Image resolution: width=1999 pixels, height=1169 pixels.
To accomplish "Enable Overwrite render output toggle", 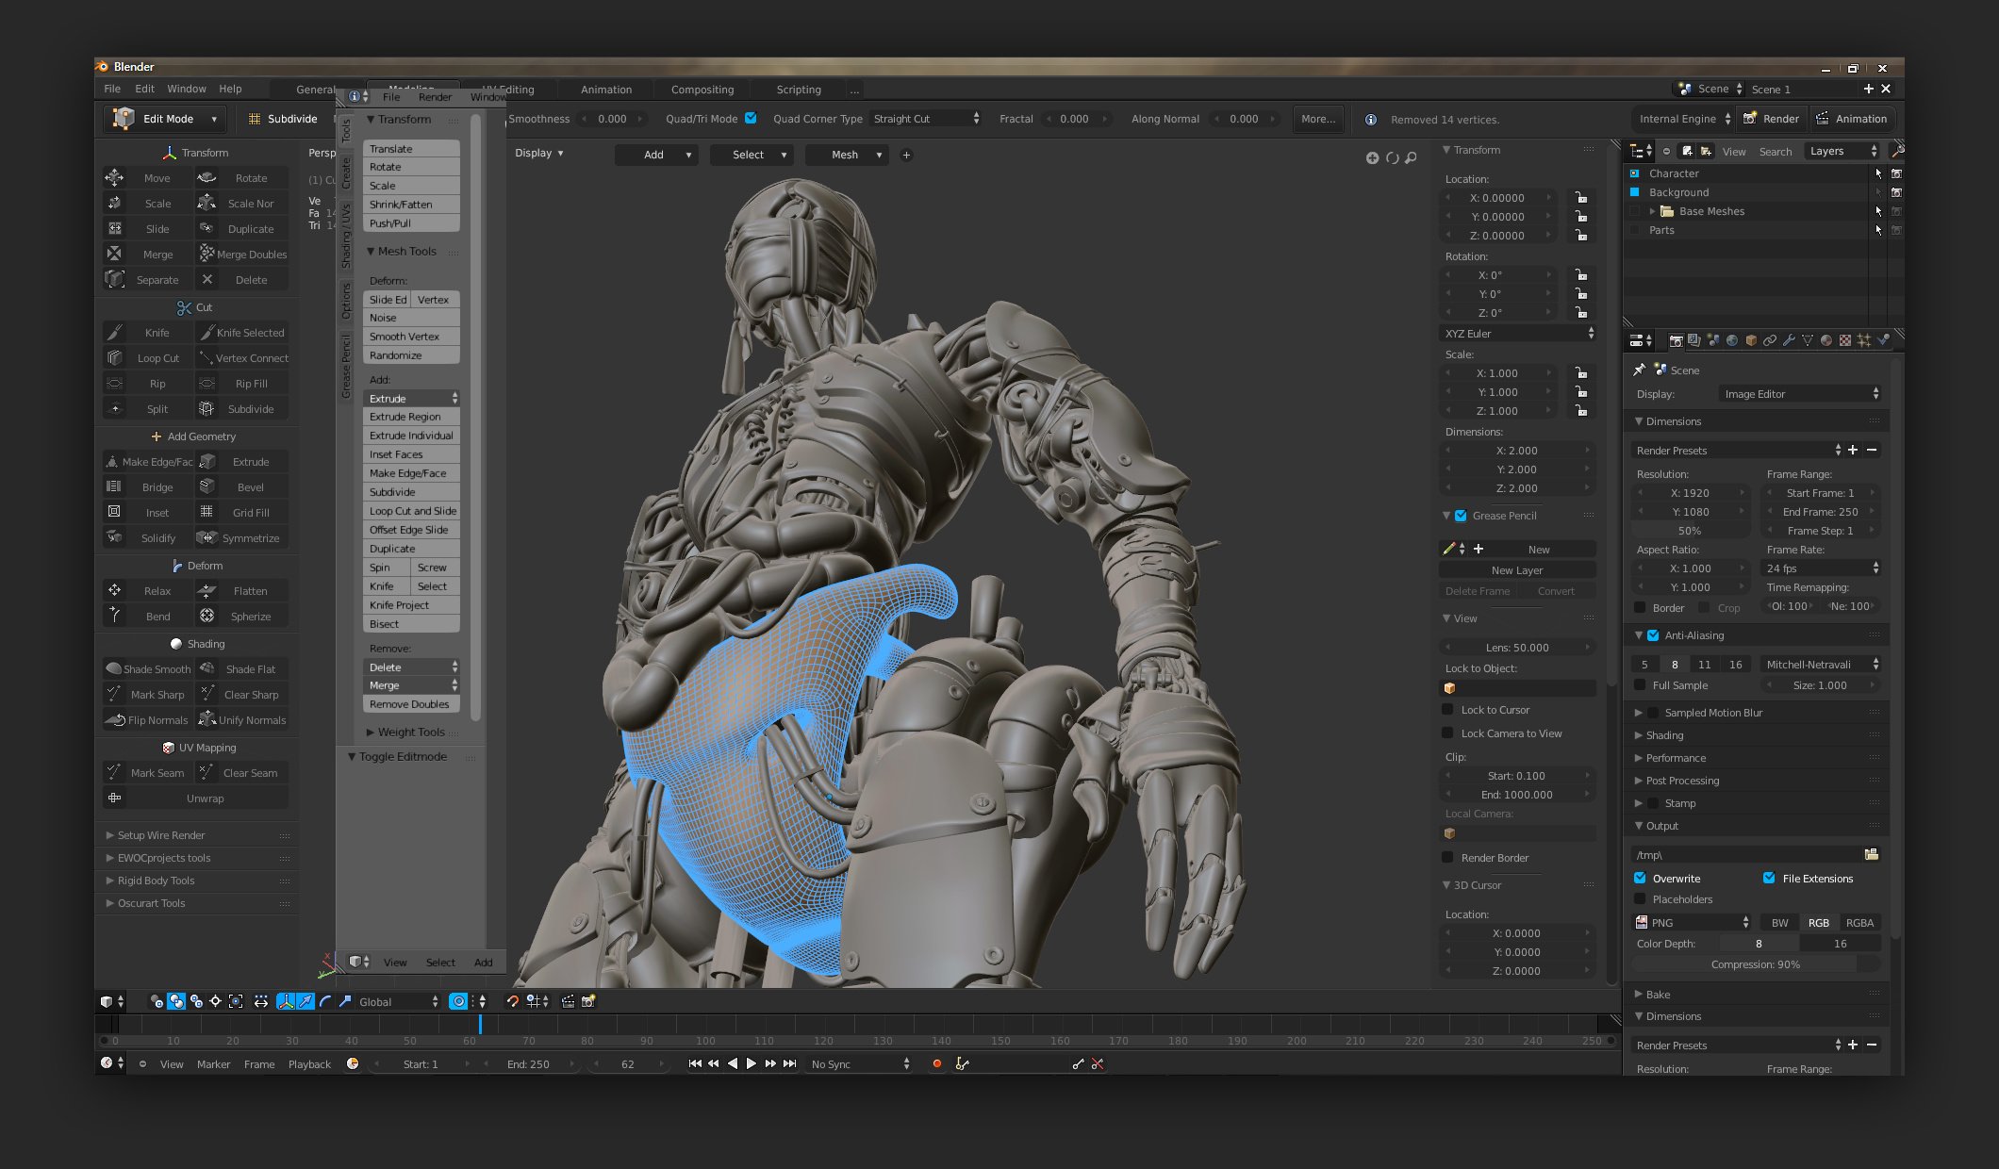I will tap(1644, 877).
